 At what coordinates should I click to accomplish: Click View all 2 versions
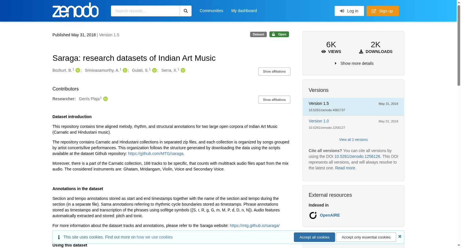point(353,140)
